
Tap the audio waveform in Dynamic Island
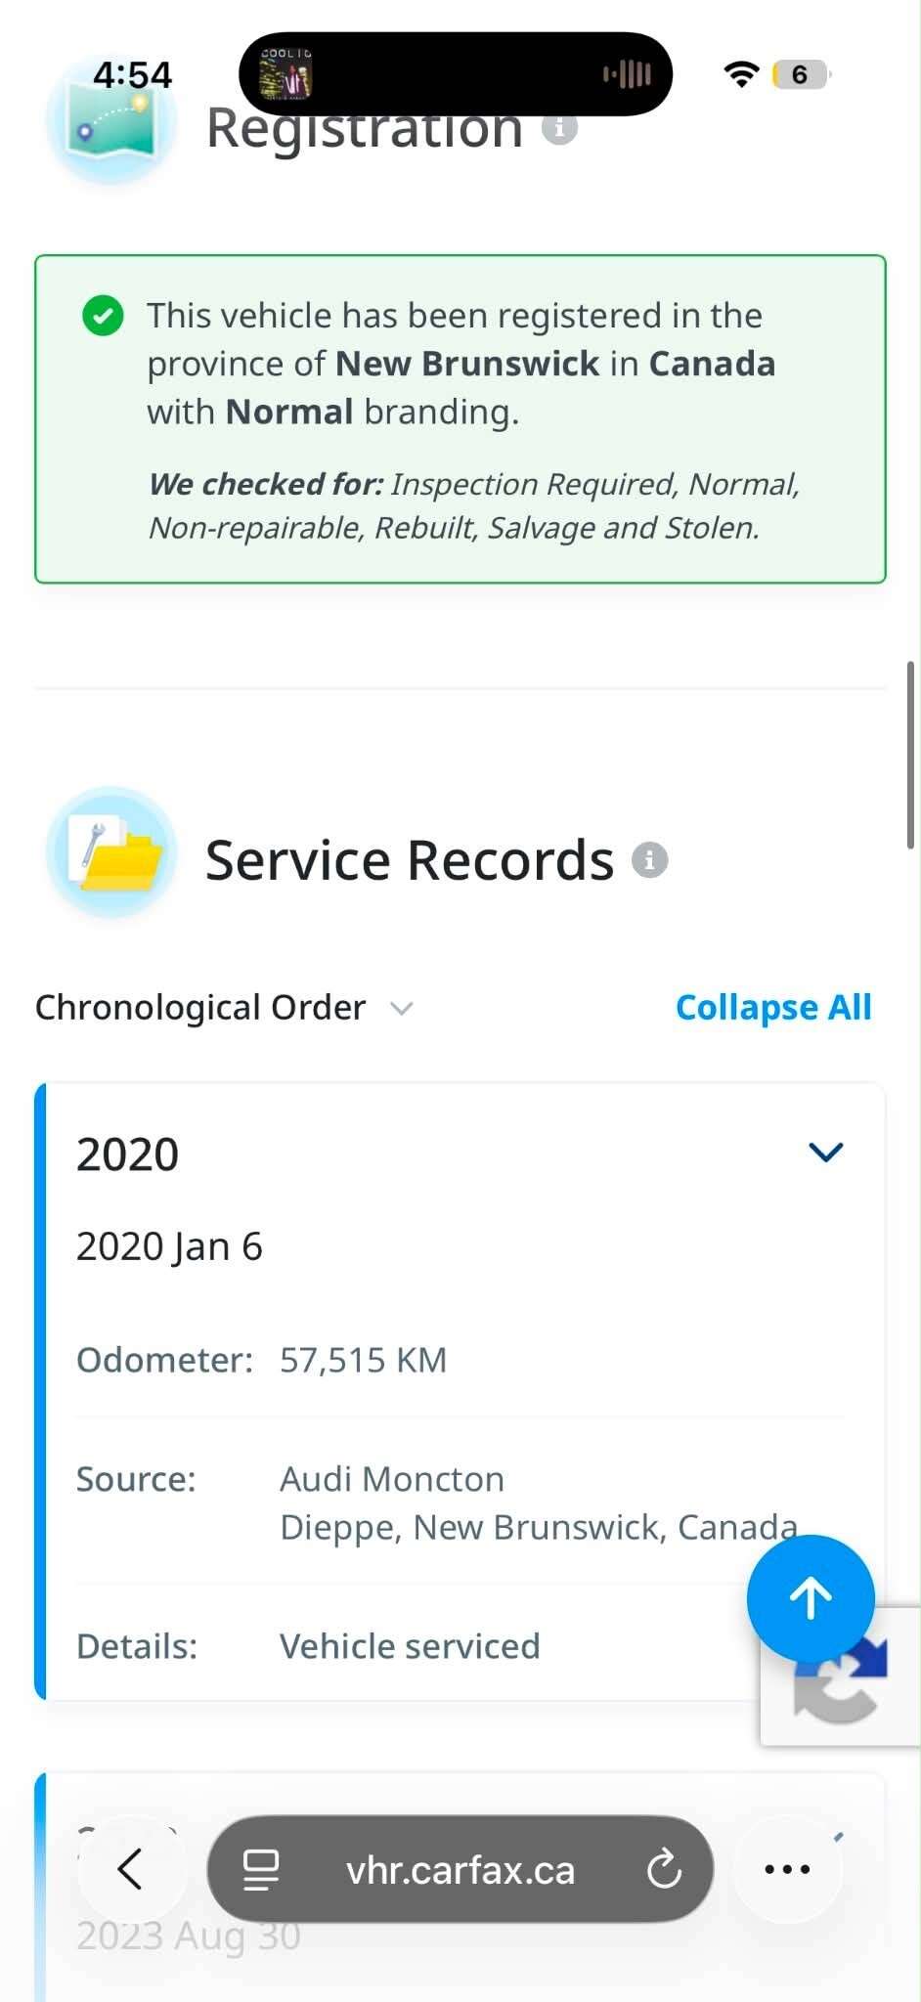(627, 74)
